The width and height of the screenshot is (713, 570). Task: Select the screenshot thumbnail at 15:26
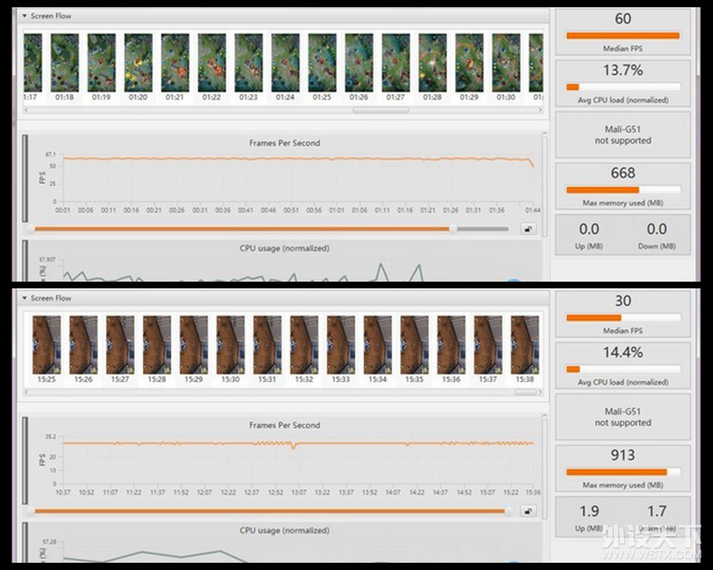(x=83, y=345)
